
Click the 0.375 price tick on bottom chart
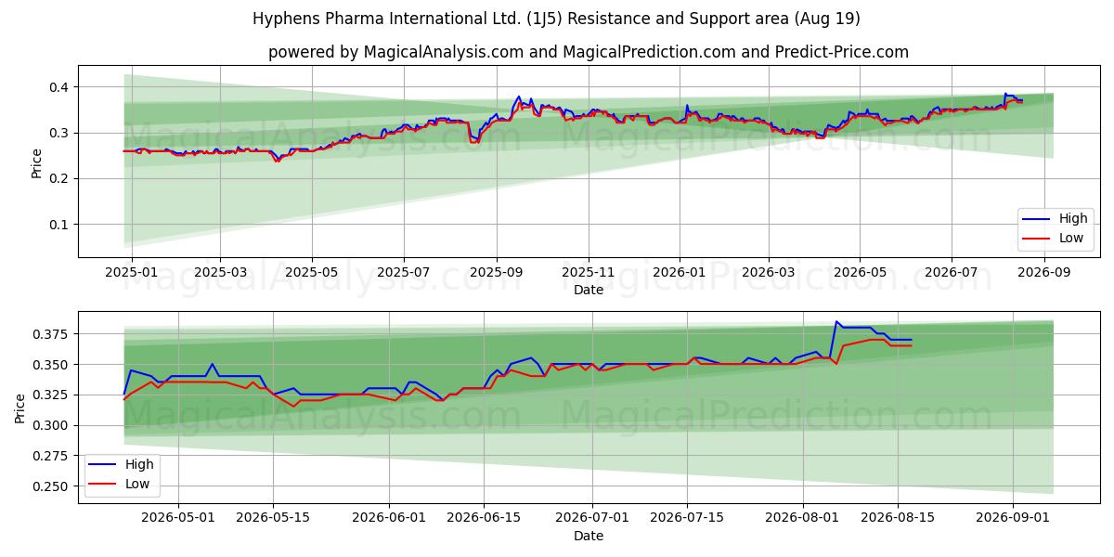pyautogui.click(x=53, y=334)
